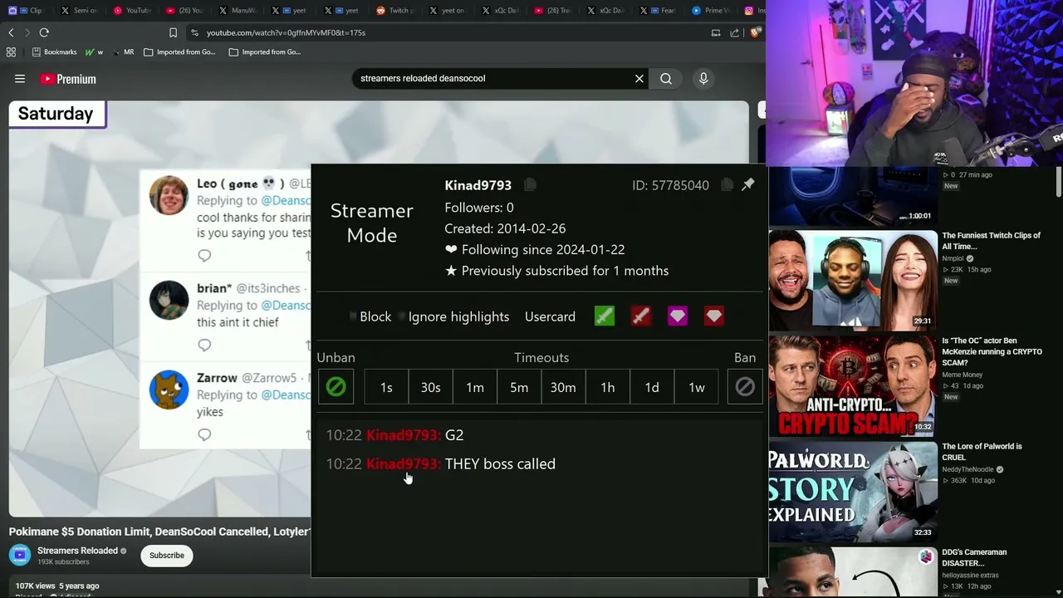Click the red diamond unVIP icon

pyautogui.click(x=714, y=316)
